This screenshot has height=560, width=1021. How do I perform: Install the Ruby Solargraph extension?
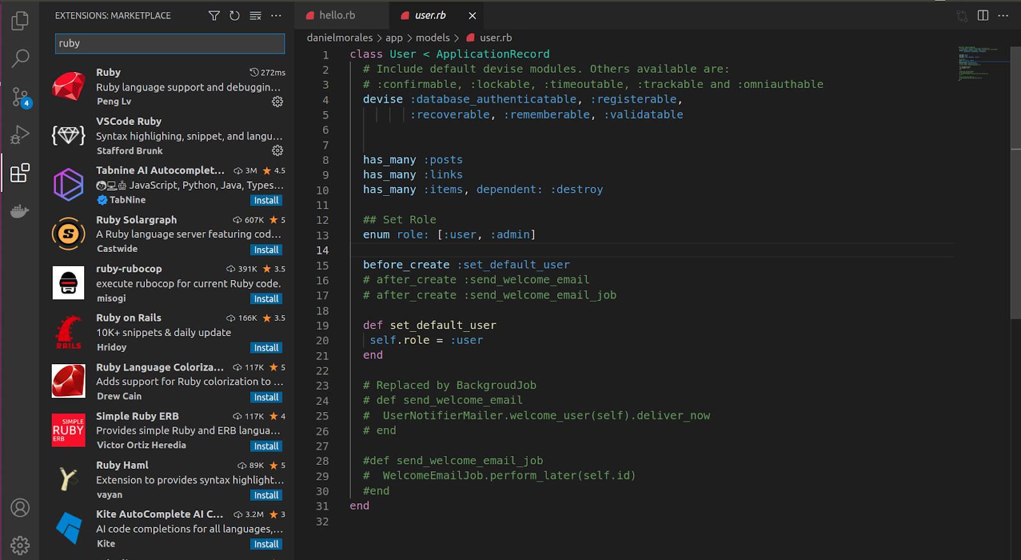tap(266, 250)
